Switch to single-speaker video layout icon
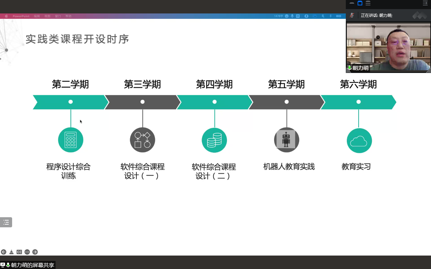 pyautogui.click(x=360, y=3)
